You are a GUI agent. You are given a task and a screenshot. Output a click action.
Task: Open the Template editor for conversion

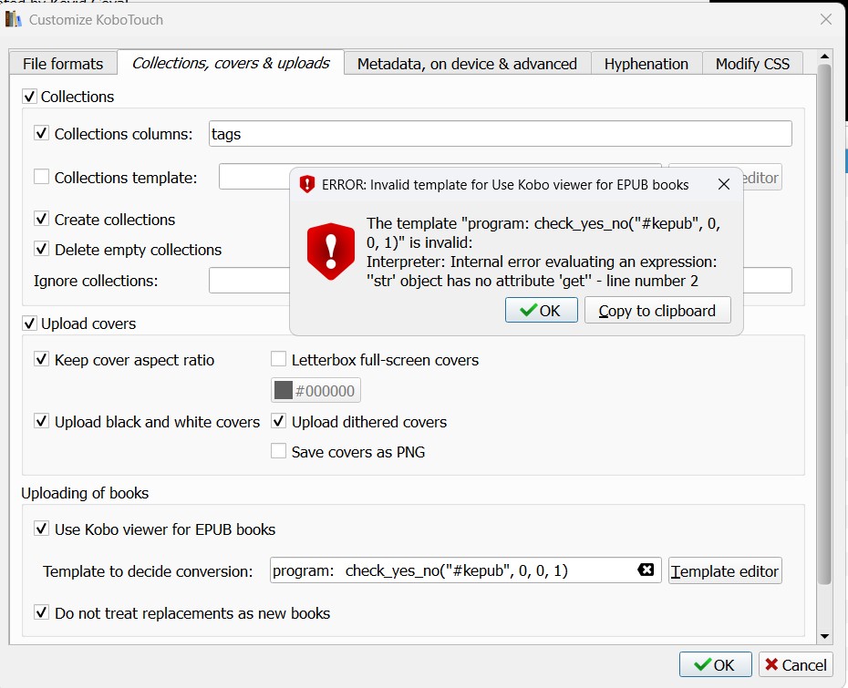(725, 571)
